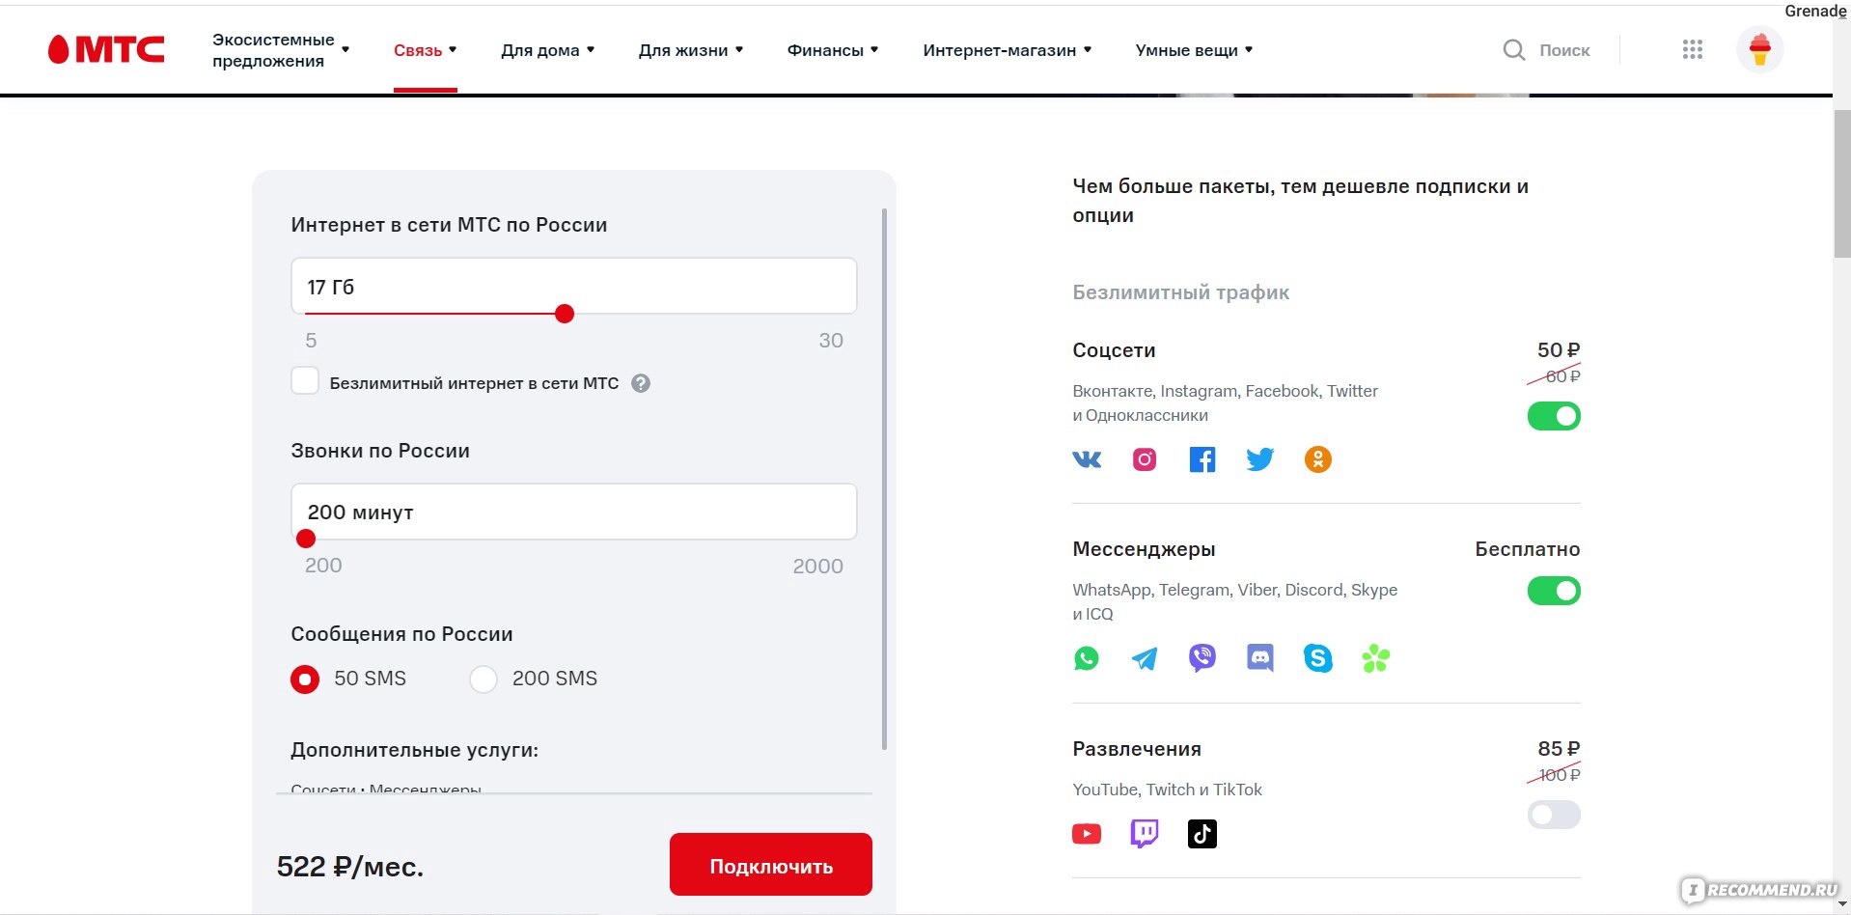This screenshot has width=1851, height=915.
Task: Expand the Связь menu
Action: pyautogui.click(x=425, y=50)
